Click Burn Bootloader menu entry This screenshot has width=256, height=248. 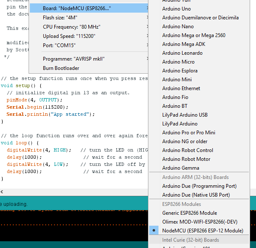point(89,68)
